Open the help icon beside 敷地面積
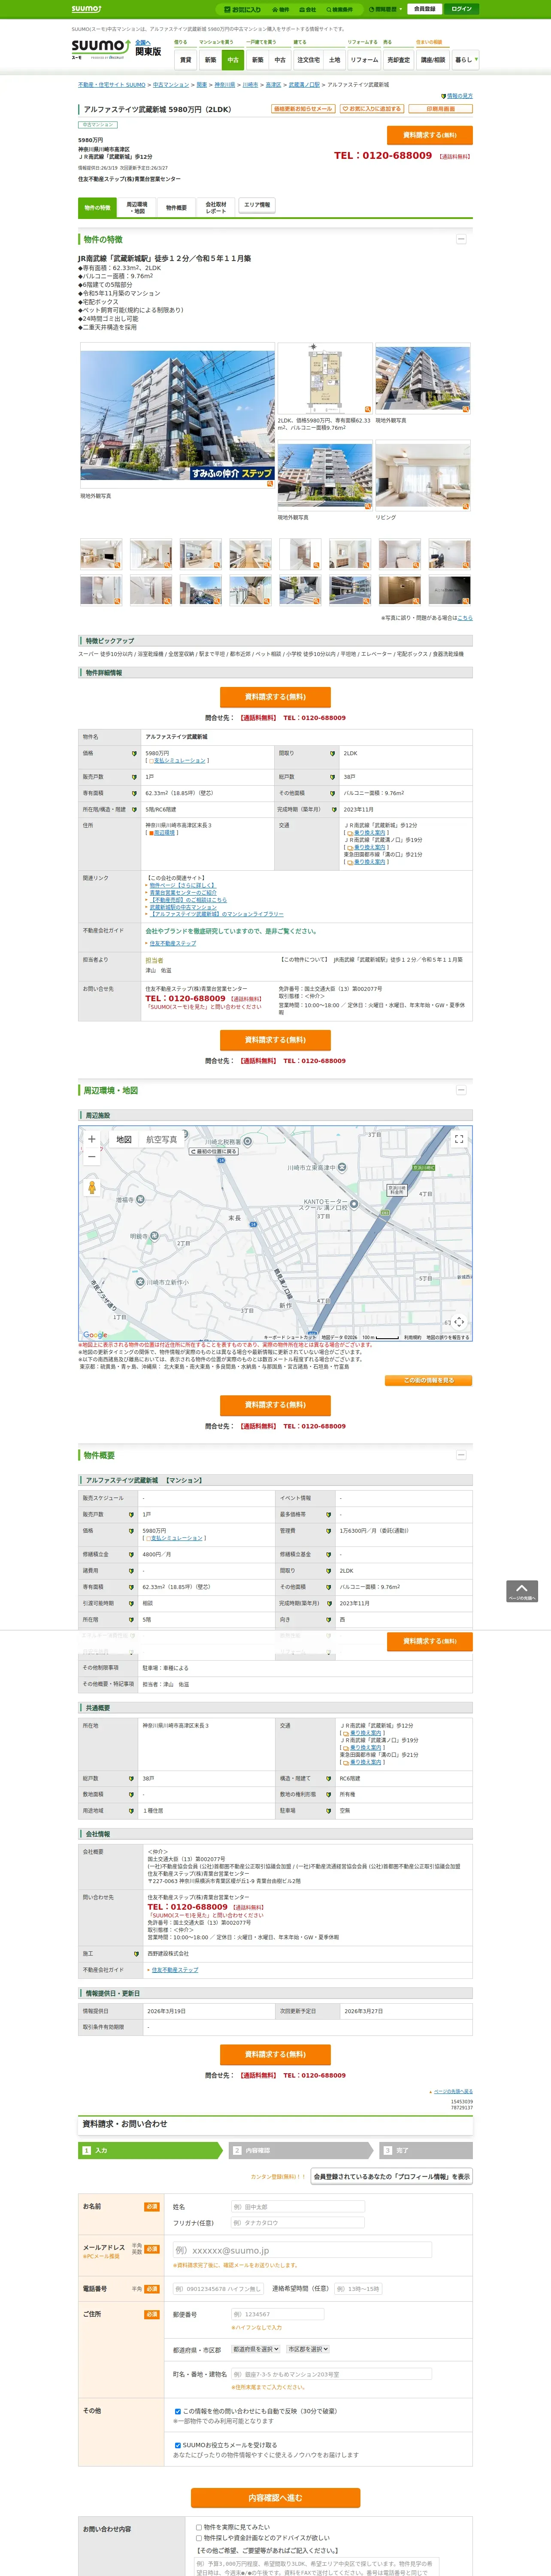Screen dimensions: 551x2576 point(131,1794)
